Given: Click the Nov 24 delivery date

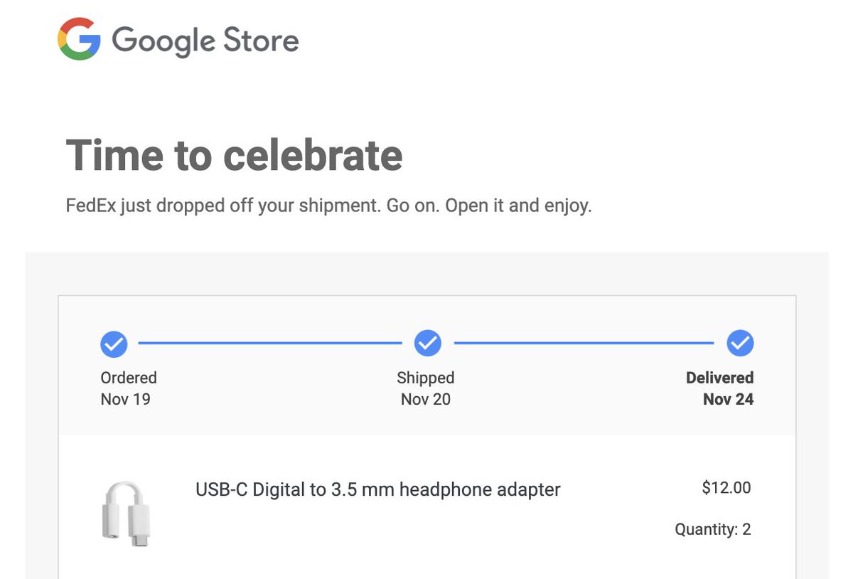Looking at the screenshot, I should (728, 399).
